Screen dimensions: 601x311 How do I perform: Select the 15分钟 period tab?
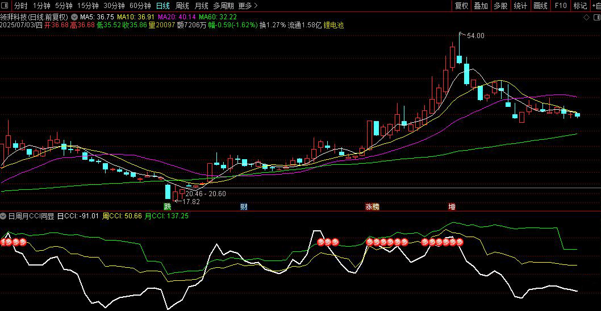coord(88,6)
